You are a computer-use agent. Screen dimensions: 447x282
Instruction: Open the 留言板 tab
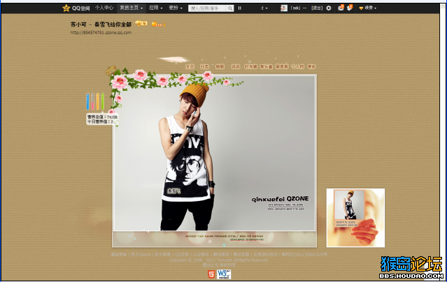(282, 66)
